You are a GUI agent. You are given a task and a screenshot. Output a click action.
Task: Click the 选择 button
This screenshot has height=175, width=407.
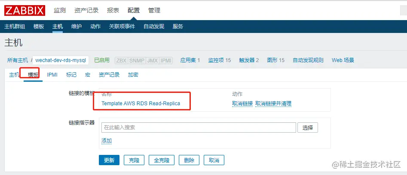pos(308,128)
